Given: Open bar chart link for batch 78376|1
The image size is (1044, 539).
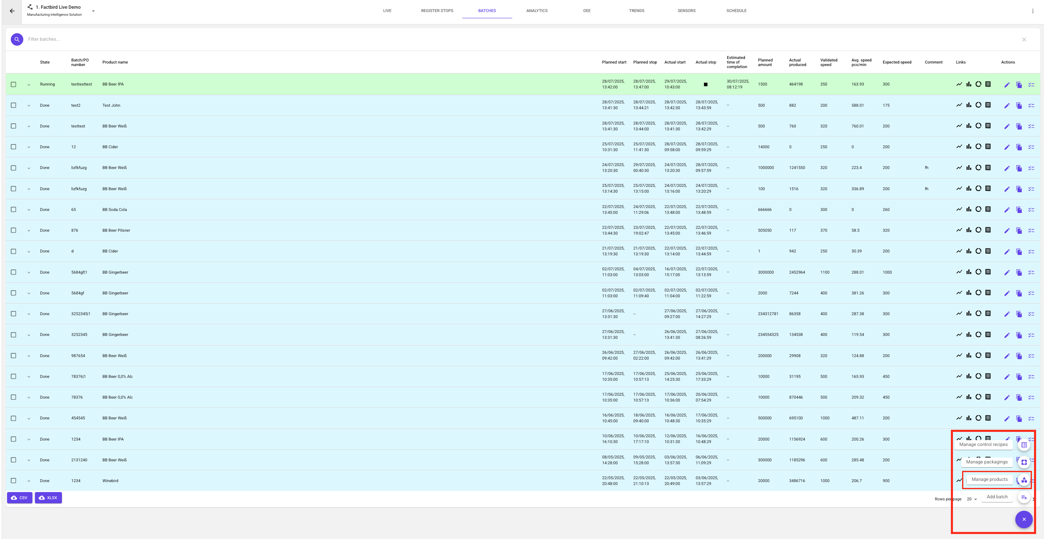Looking at the screenshot, I should point(969,376).
